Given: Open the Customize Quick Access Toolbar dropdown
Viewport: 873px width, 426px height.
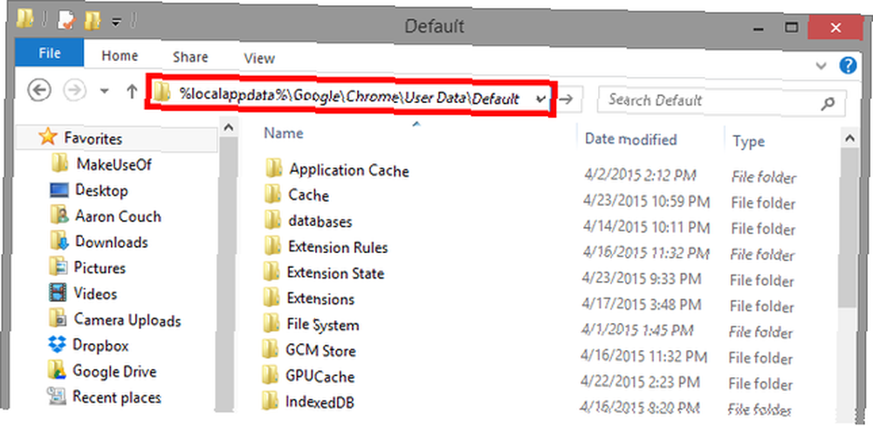Looking at the screenshot, I should (116, 22).
